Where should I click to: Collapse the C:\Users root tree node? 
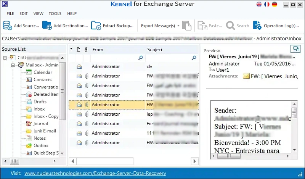click(x=5, y=58)
